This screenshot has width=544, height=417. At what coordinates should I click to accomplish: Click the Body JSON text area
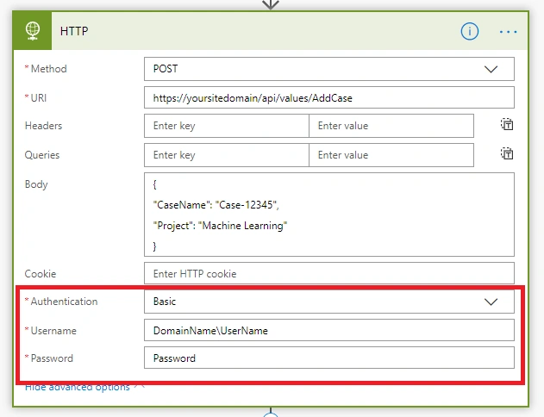point(328,215)
